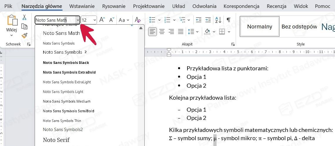This screenshot has height=146, width=335.
Task: Increase font size with the larger A
Action: click(102, 20)
